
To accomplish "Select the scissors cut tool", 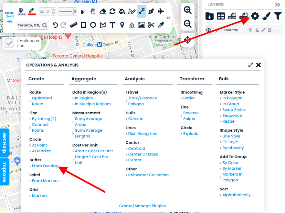I will (x=151, y=25).
